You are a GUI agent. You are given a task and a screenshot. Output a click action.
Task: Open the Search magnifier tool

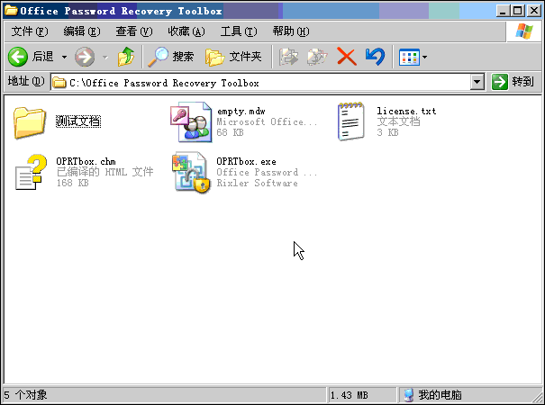170,57
